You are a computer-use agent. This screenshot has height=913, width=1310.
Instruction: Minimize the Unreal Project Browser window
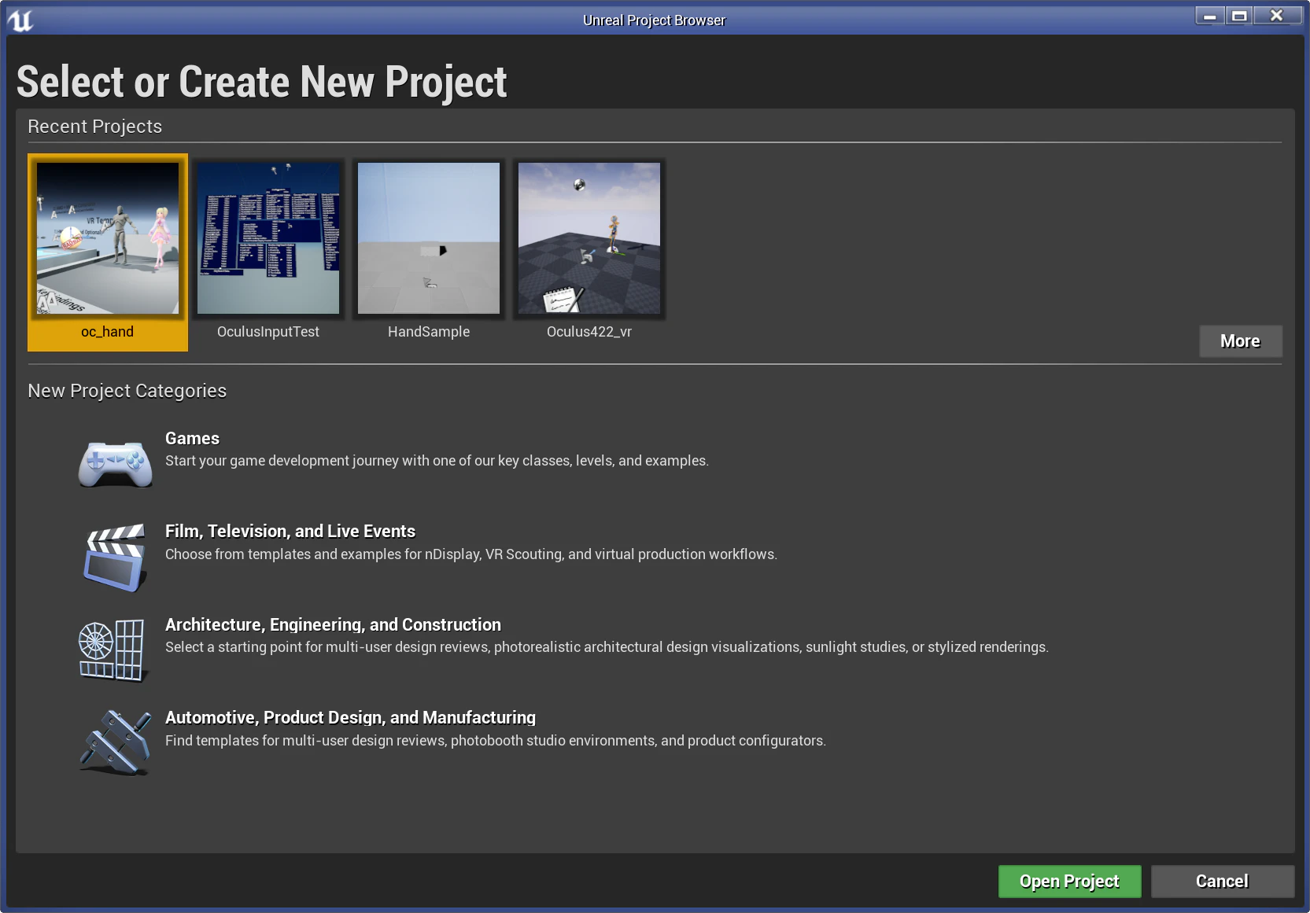[1210, 16]
